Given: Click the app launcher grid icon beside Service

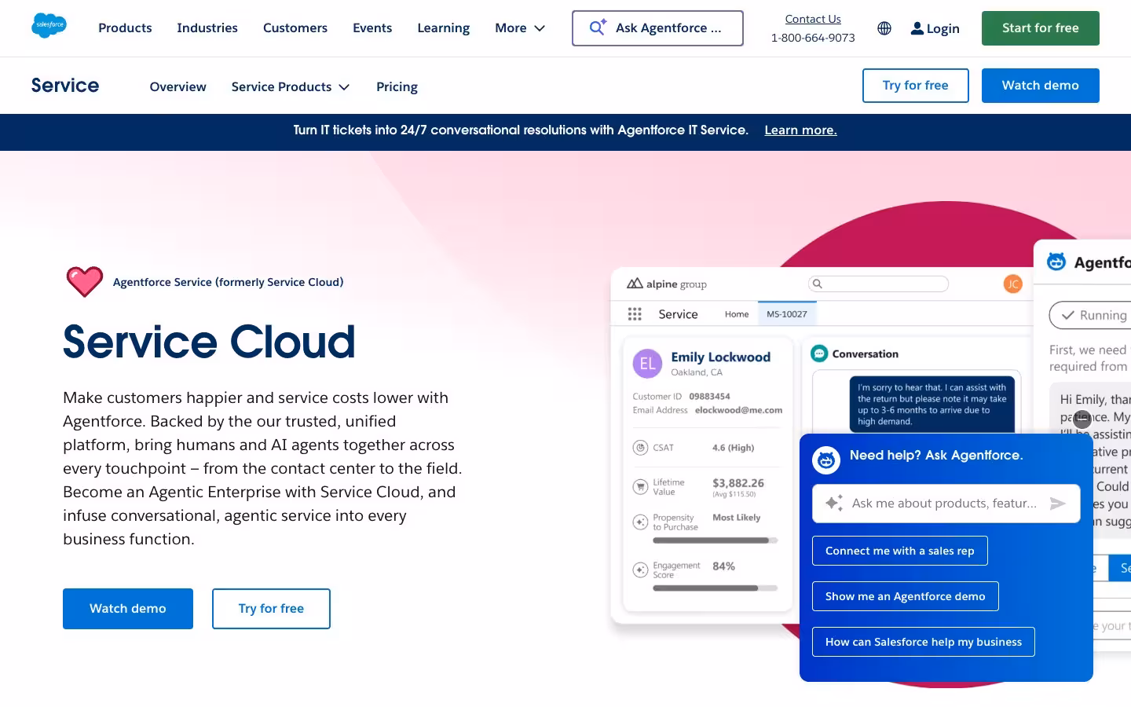Looking at the screenshot, I should (x=635, y=314).
